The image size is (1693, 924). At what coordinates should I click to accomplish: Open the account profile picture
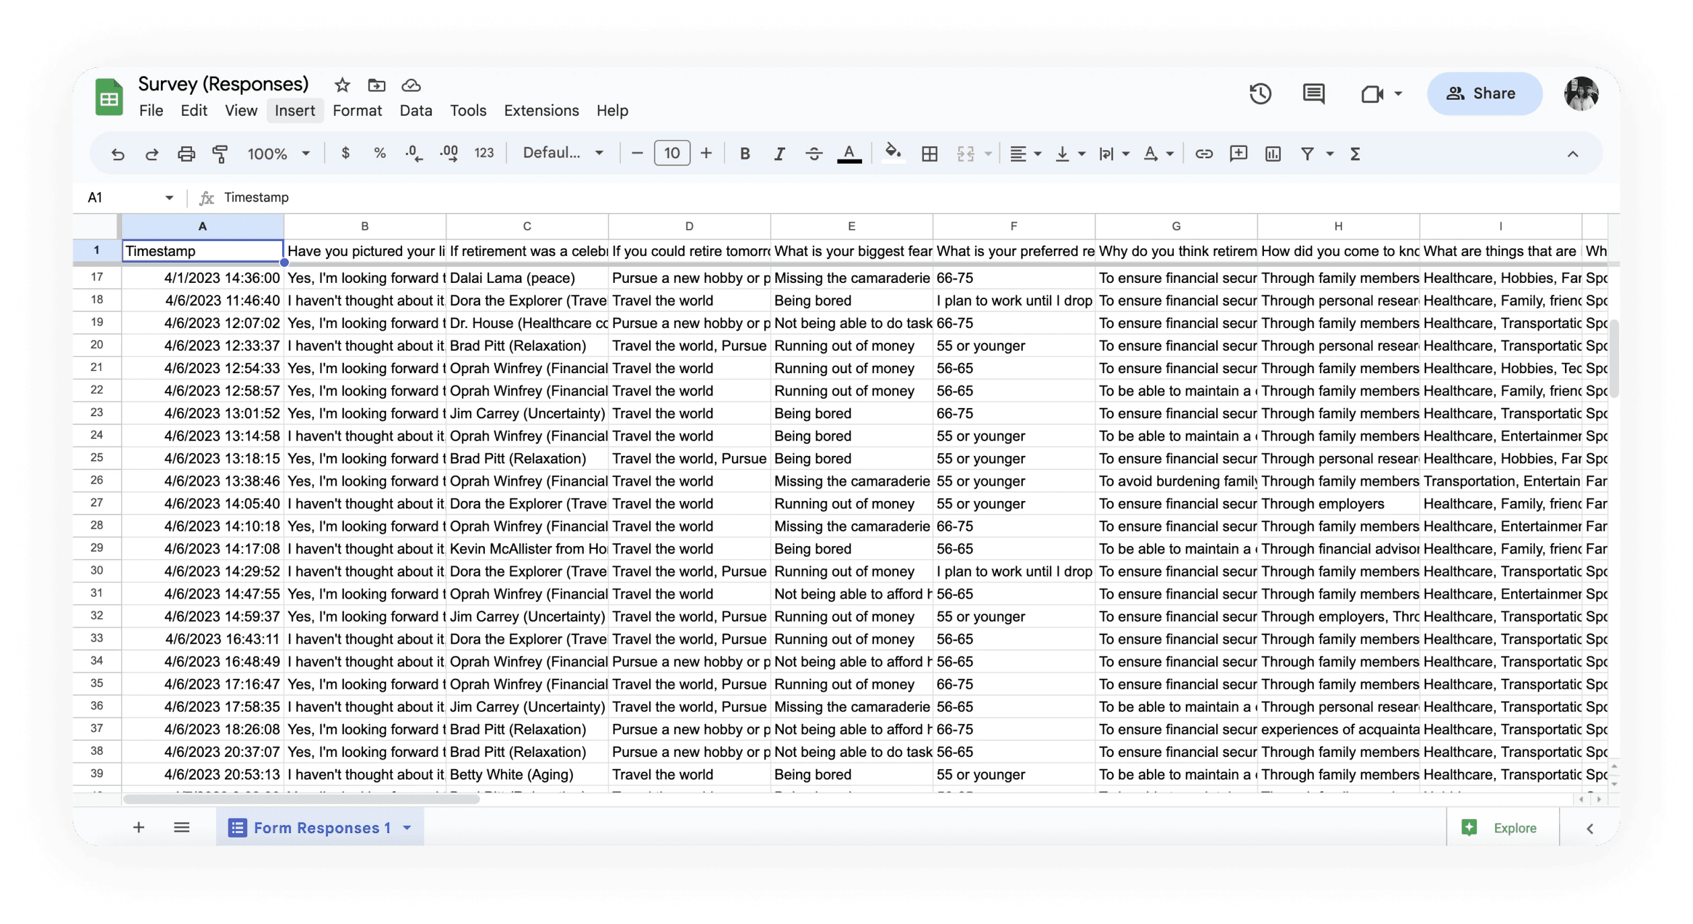click(x=1581, y=94)
